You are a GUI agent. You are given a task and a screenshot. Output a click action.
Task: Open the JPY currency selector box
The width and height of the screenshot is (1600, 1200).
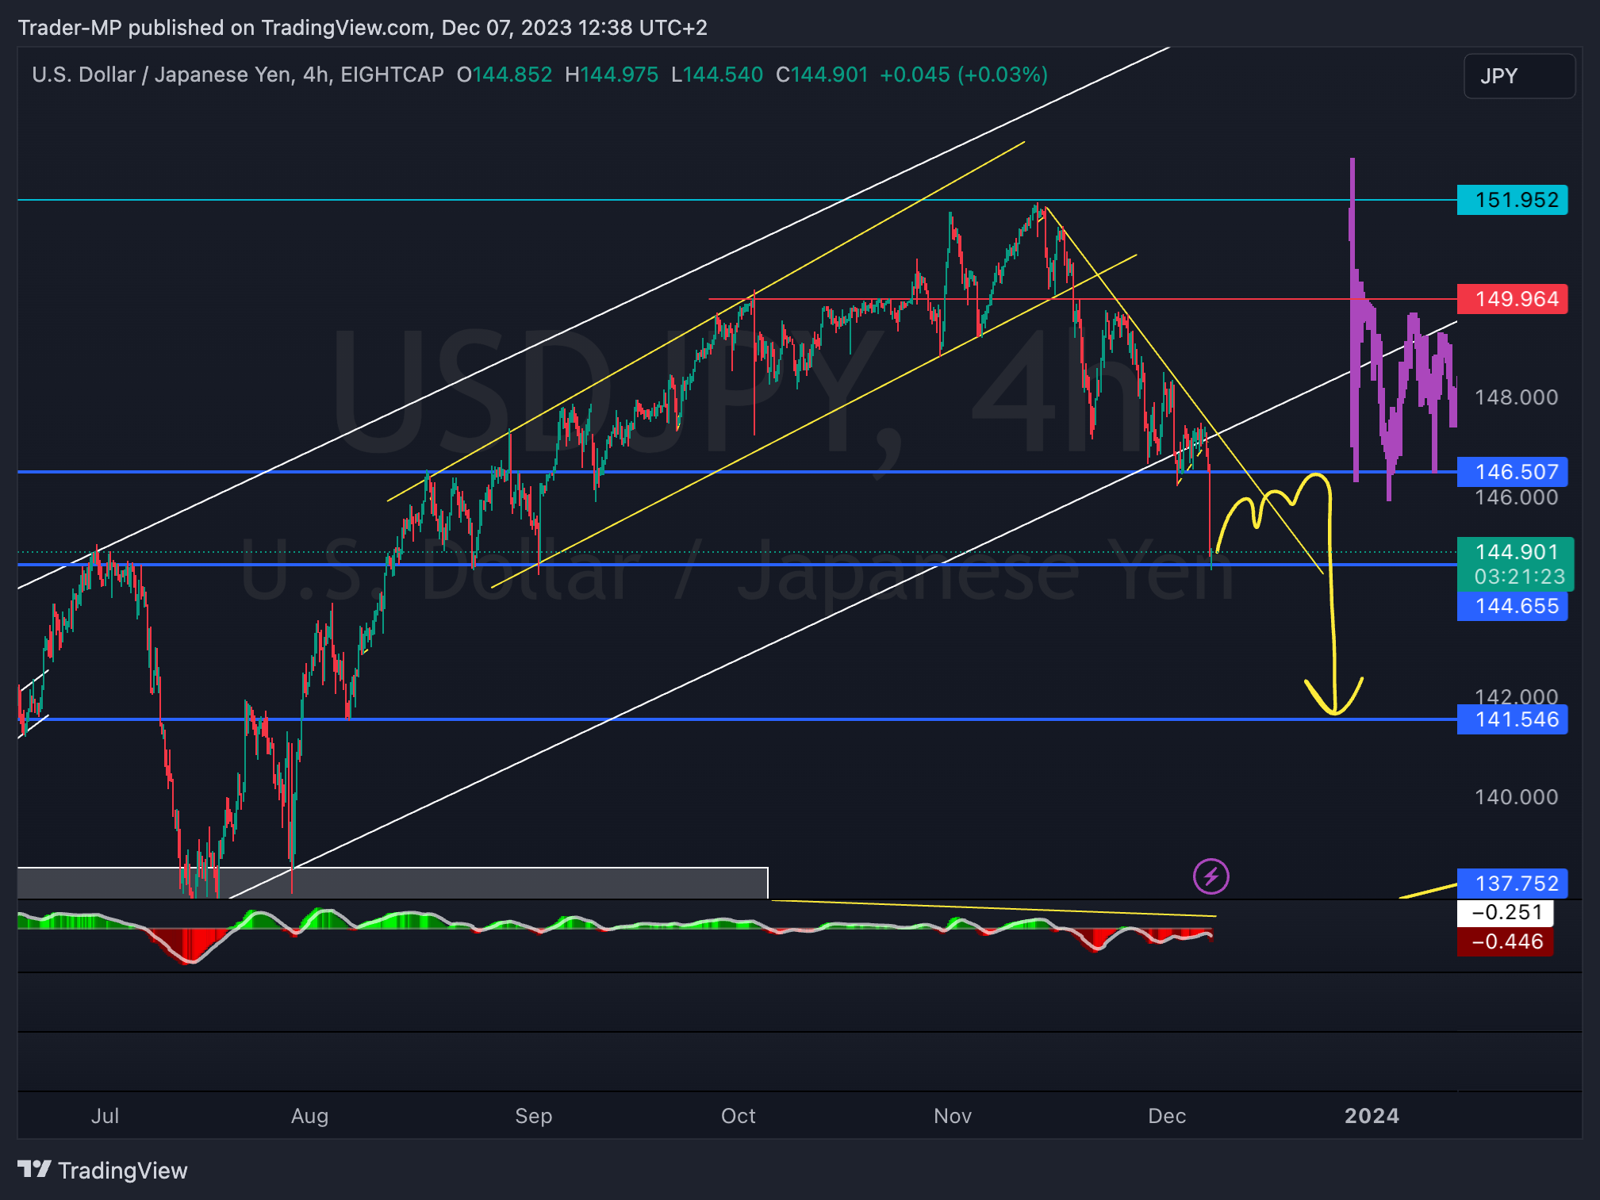point(1519,76)
